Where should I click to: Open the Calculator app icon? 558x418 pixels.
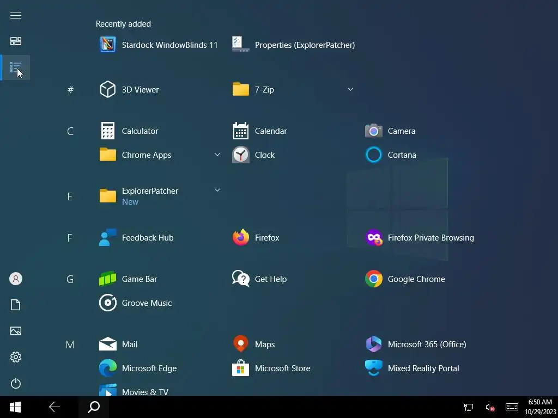pyautogui.click(x=107, y=131)
